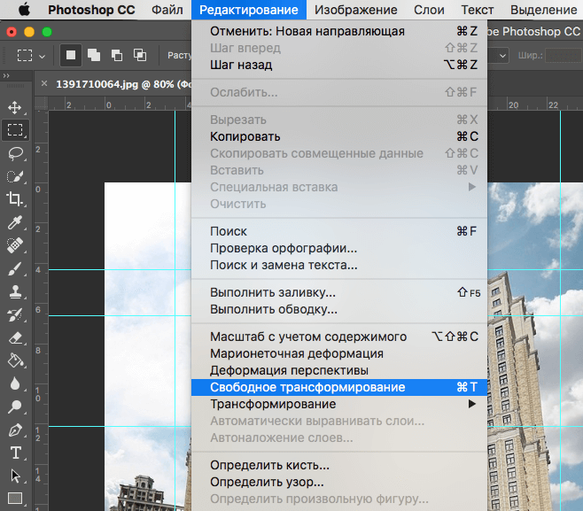Select the Horizontal Type tool
Viewport: 583px width, 511px height.
tap(15, 453)
